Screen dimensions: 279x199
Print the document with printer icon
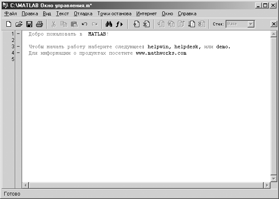click(x=39, y=24)
